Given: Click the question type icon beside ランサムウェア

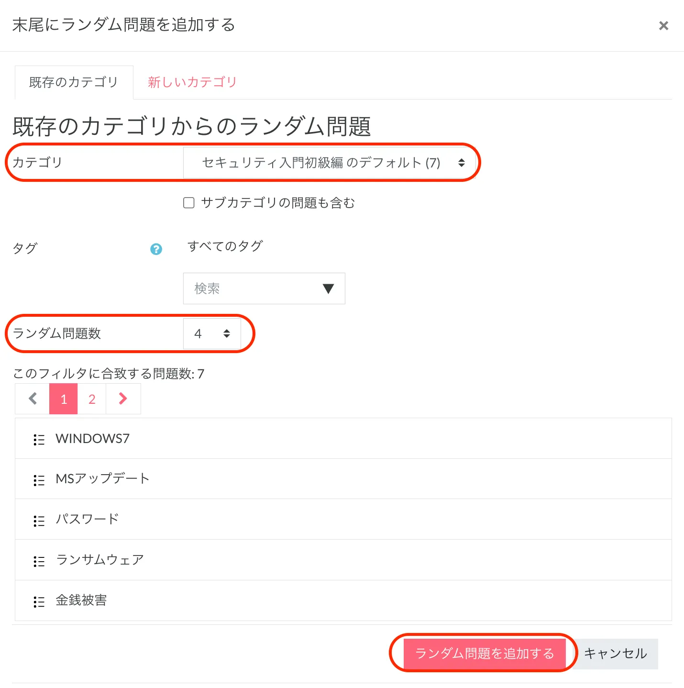Looking at the screenshot, I should click(x=39, y=561).
